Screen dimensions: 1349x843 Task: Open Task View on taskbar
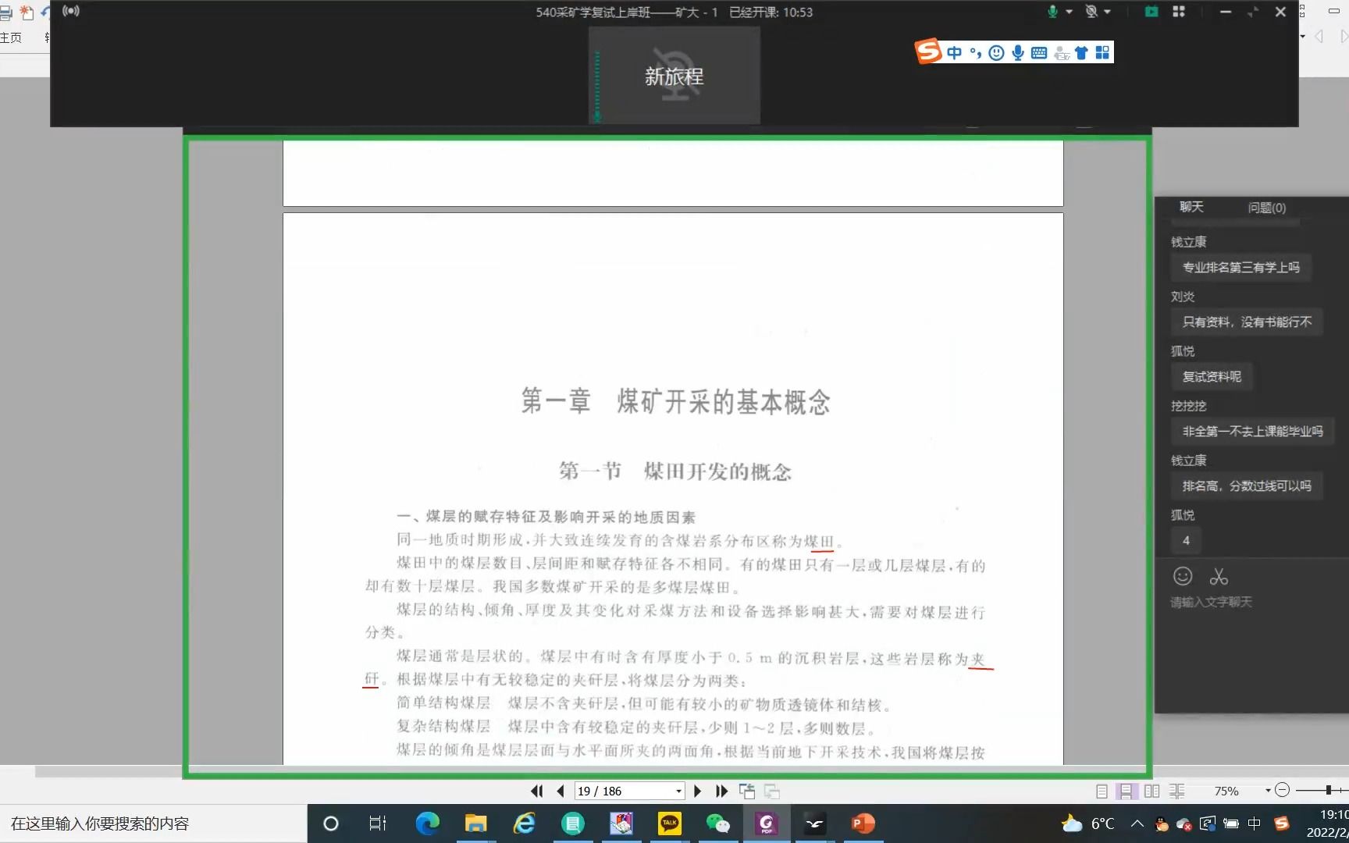pyautogui.click(x=378, y=823)
